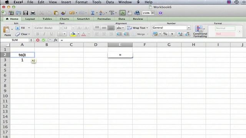This screenshot has height=138, width=246.
Task: Print the workbook using printer icon
Action: click(33, 13)
